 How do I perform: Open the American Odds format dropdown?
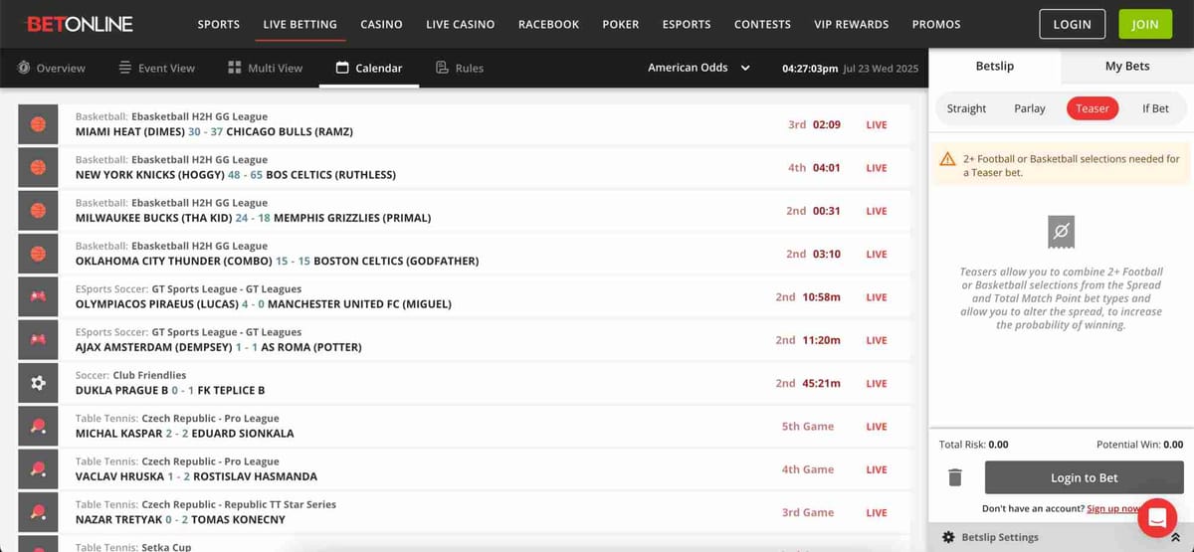pyautogui.click(x=701, y=68)
